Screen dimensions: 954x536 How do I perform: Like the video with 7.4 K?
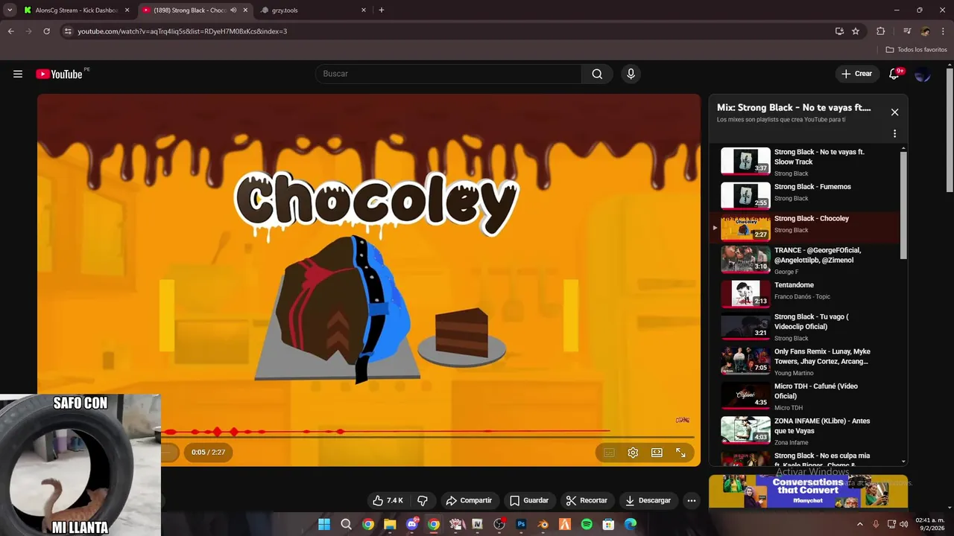(388, 500)
